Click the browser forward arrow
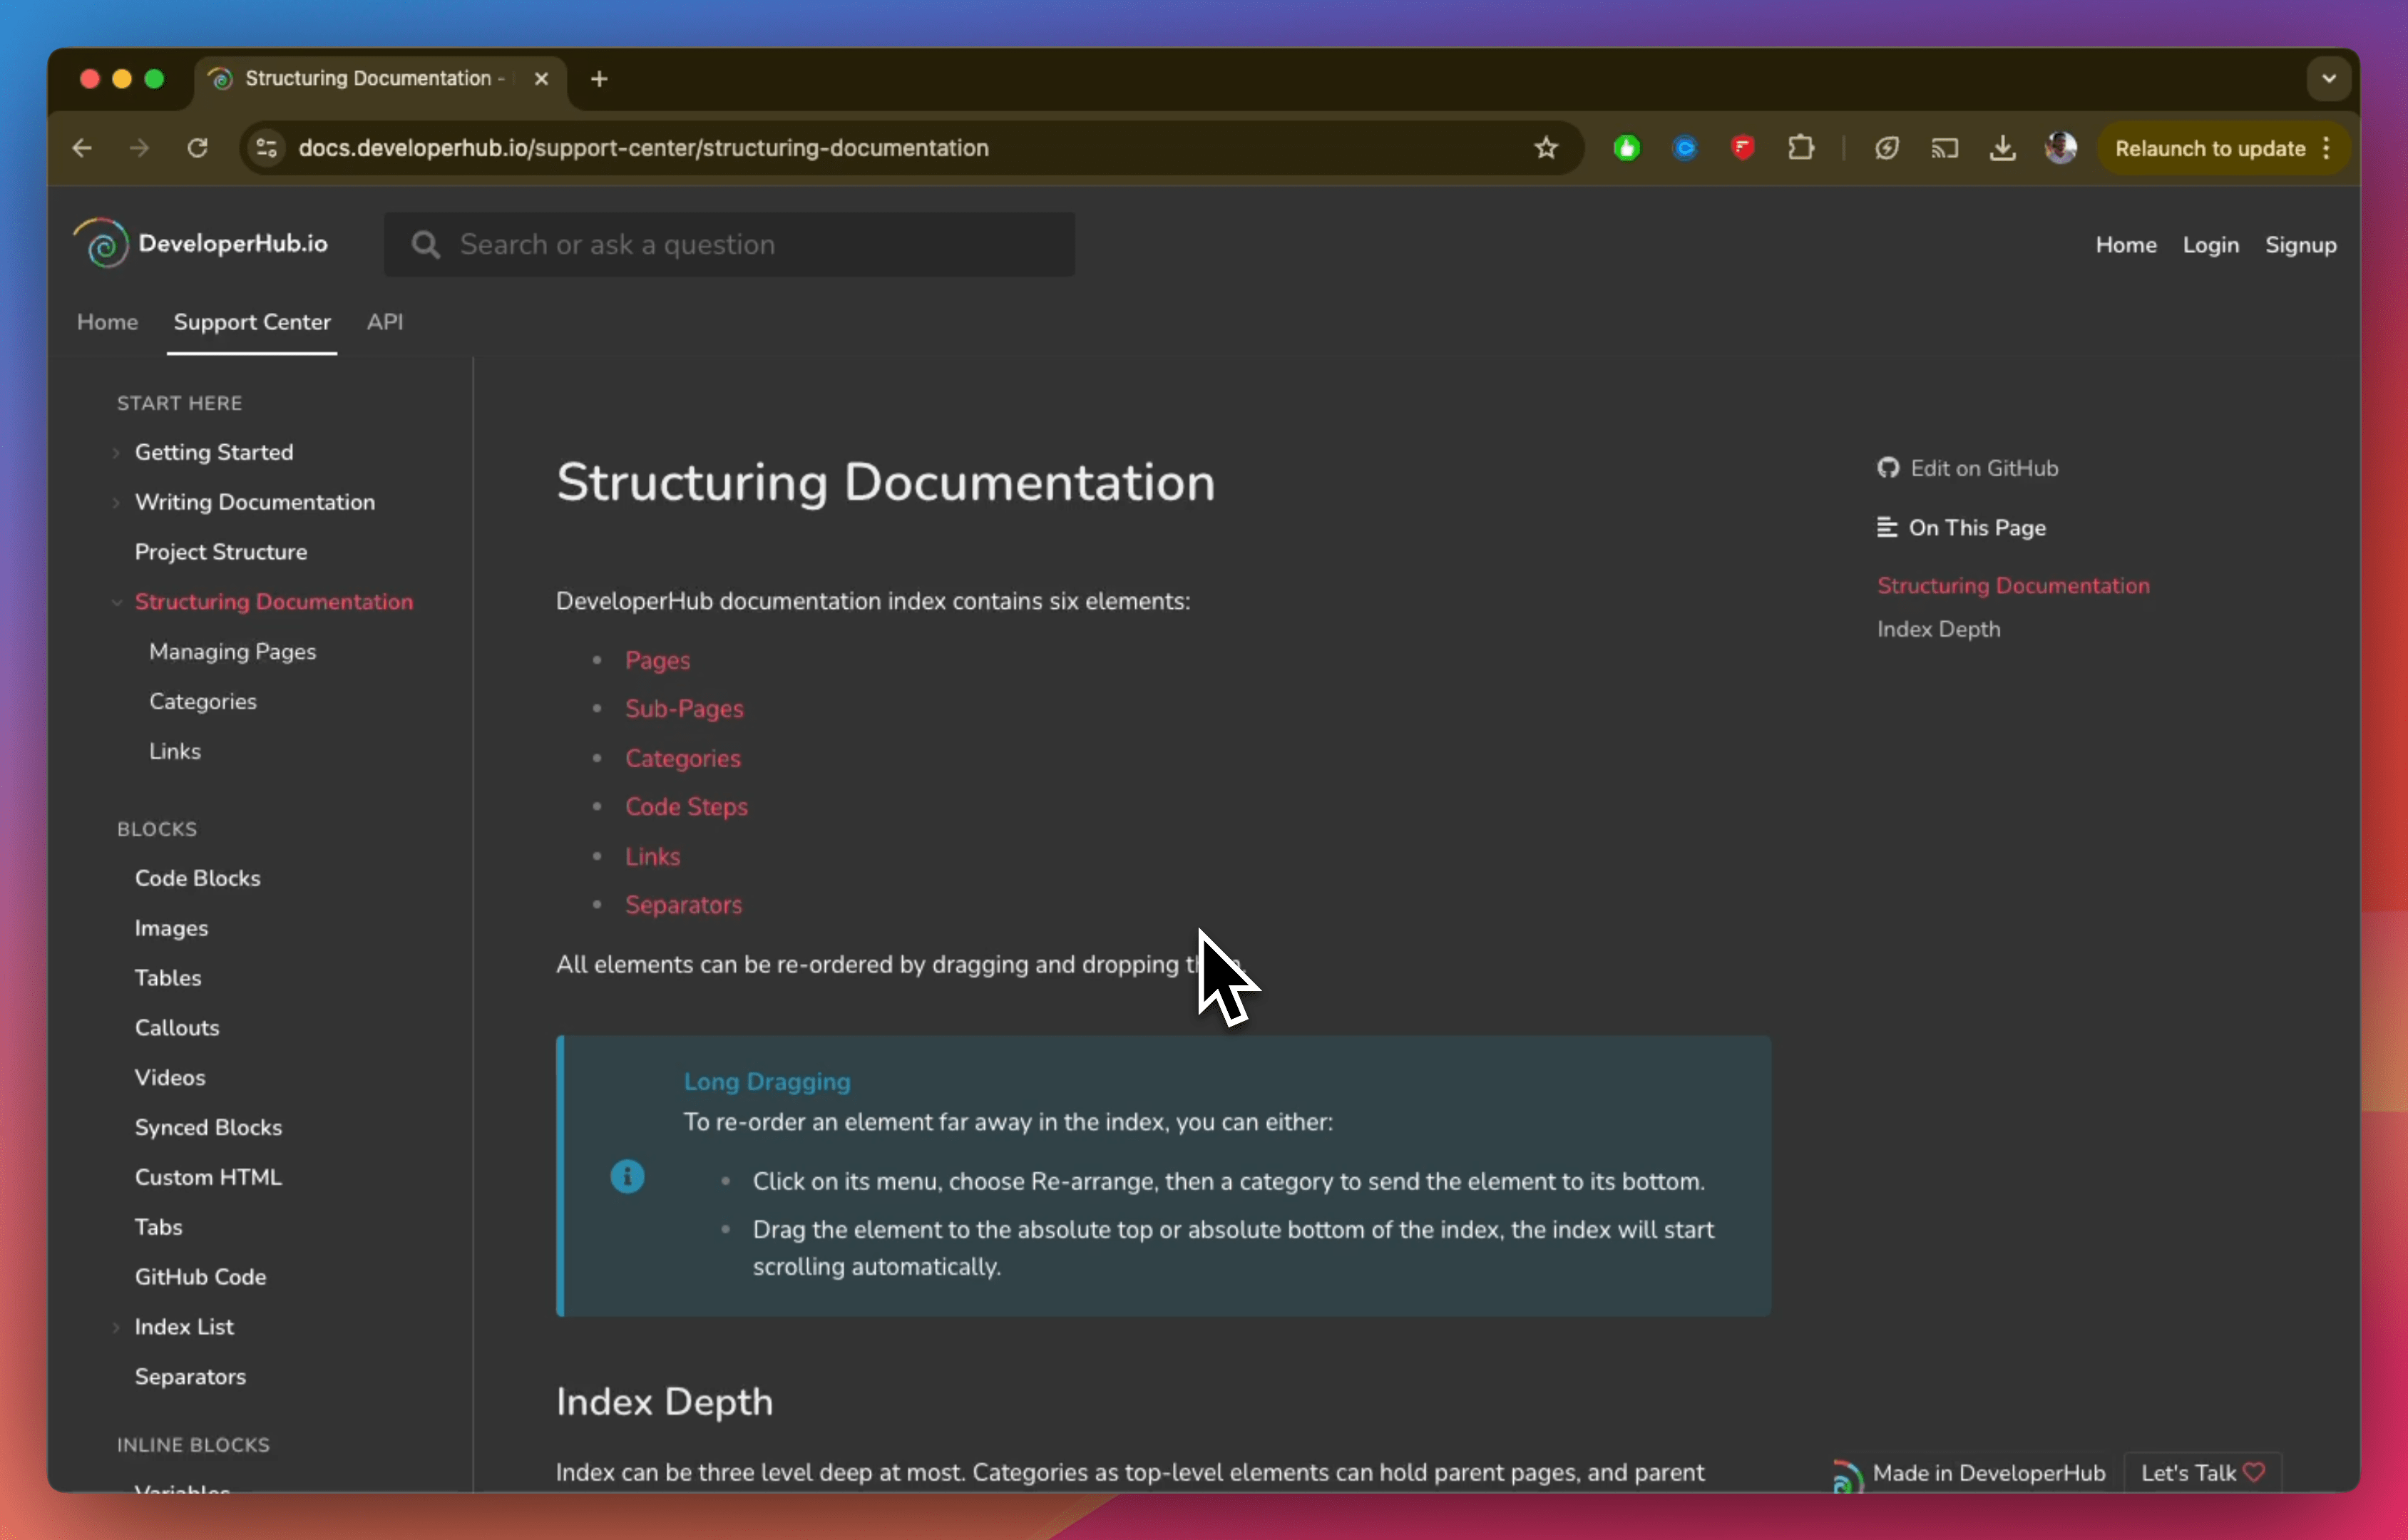 (x=139, y=148)
